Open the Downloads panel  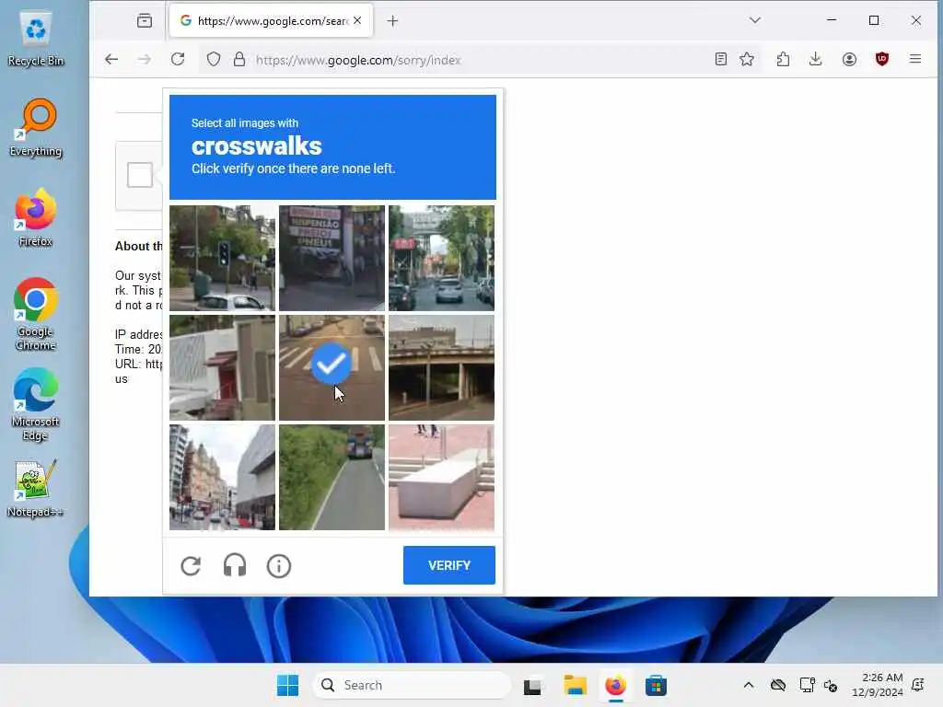pyautogui.click(x=816, y=59)
